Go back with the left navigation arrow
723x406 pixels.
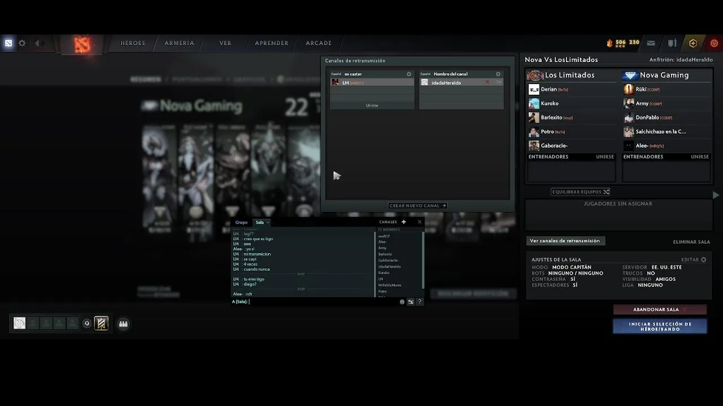click(37, 43)
